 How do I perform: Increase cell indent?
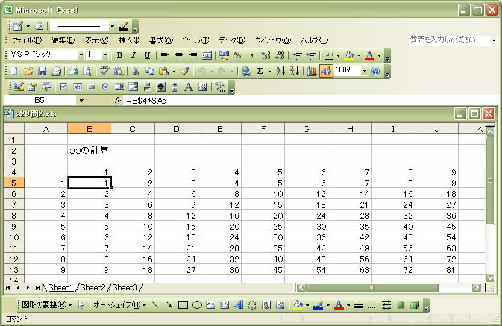click(311, 55)
